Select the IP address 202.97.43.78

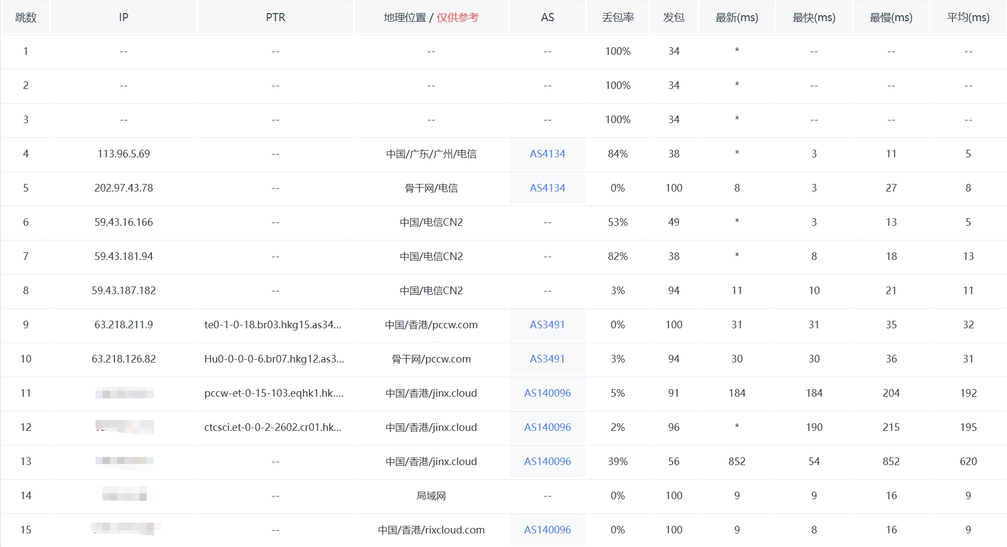pyautogui.click(x=124, y=188)
